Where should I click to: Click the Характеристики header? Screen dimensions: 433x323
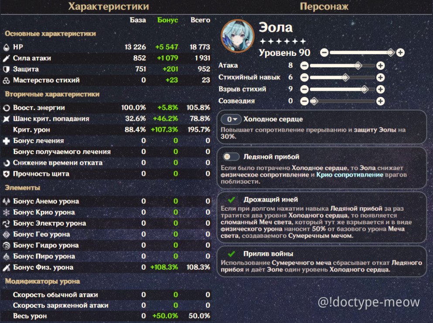coord(109,7)
